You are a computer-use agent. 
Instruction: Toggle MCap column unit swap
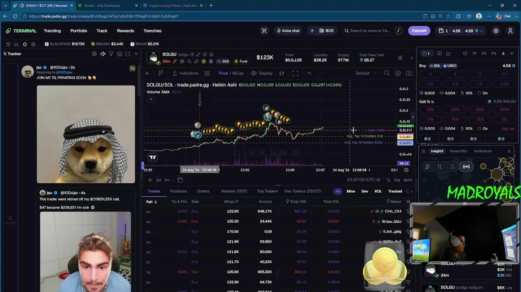tap(237, 202)
